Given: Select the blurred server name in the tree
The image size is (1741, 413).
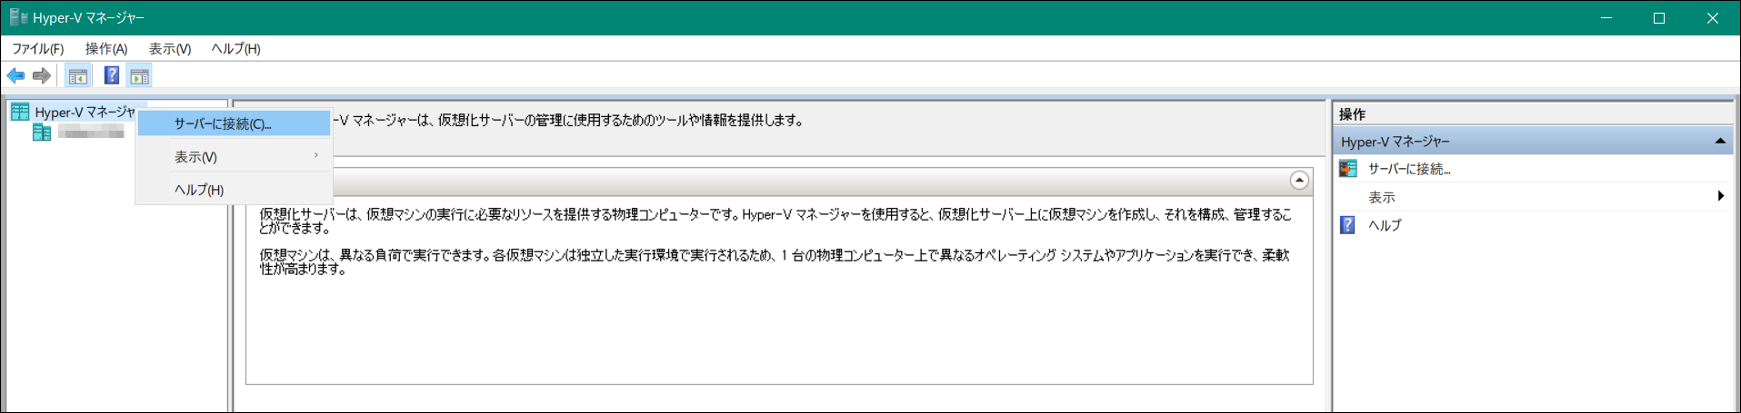Looking at the screenshot, I should [x=91, y=133].
